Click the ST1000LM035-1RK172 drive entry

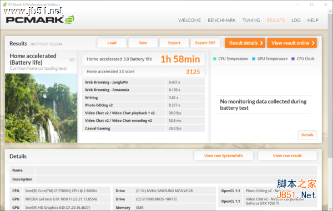coord(157,199)
